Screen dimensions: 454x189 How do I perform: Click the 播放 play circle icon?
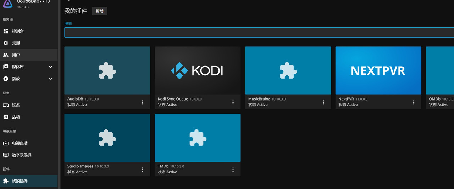(6, 79)
